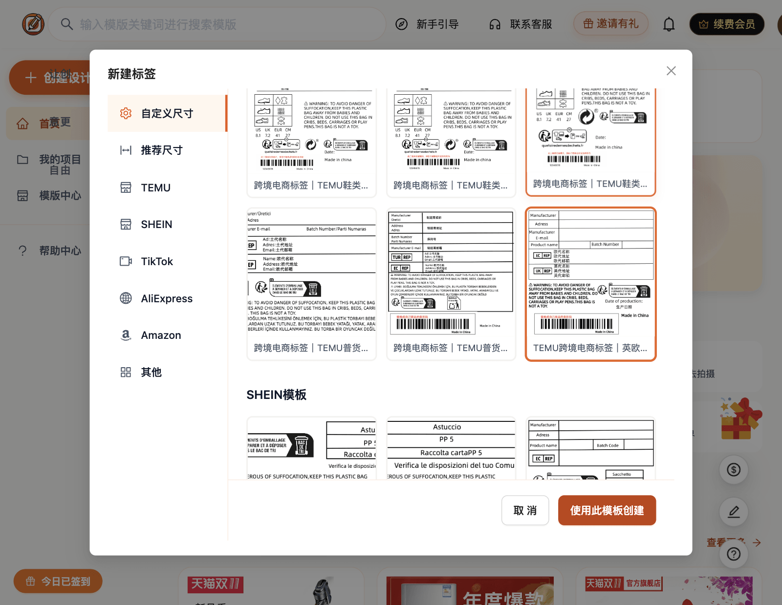Click the Amazon logo icon

point(126,335)
